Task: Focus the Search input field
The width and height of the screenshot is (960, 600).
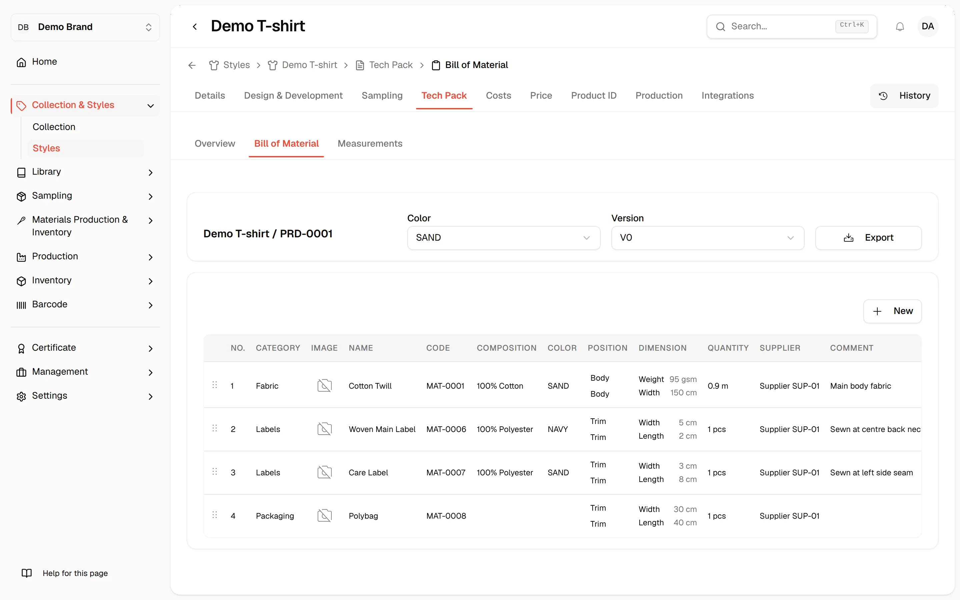Action: (x=791, y=27)
